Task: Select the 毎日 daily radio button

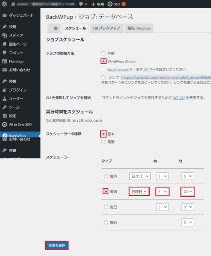Action: (106, 207)
